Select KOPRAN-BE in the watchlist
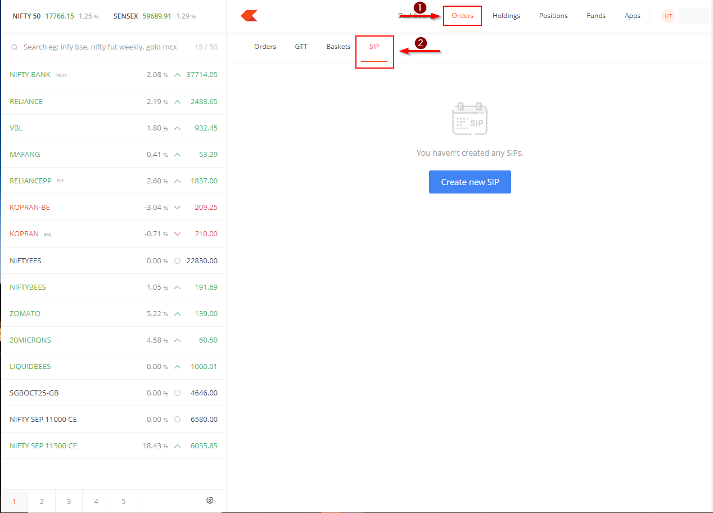This screenshot has height=513, width=713. click(x=114, y=208)
